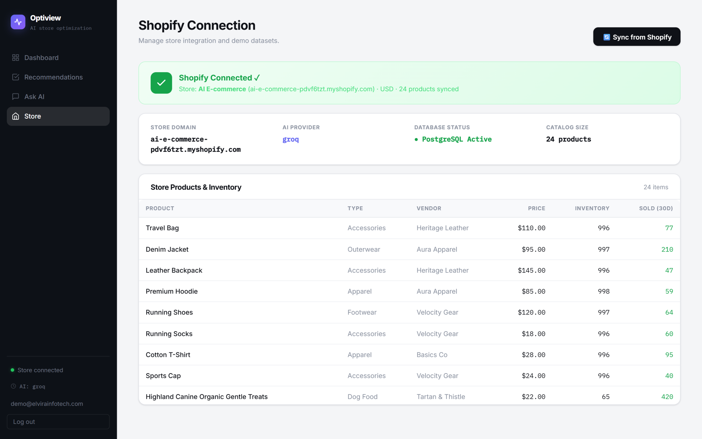
Task: Click Highland Canine Organic Gentle Treats
Action: [206, 397]
